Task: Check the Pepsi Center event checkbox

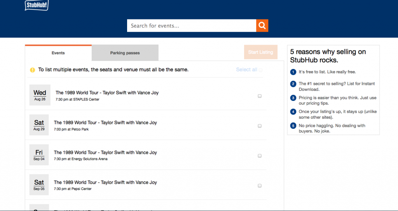Action: pos(260,186)
